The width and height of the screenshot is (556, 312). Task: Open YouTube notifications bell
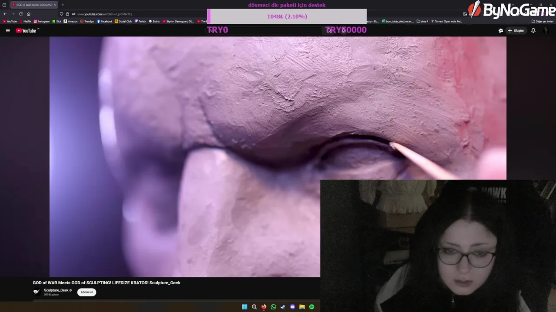coord(533,31)
